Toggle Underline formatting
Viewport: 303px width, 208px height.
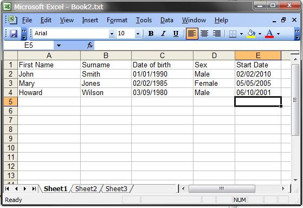point(176,34)
